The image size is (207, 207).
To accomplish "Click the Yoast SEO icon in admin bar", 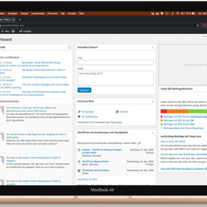I will [13, 31].
